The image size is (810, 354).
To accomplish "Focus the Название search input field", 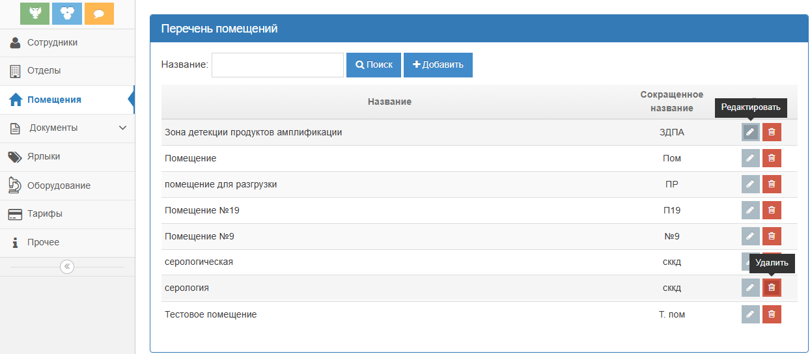I will pos(277,65).
